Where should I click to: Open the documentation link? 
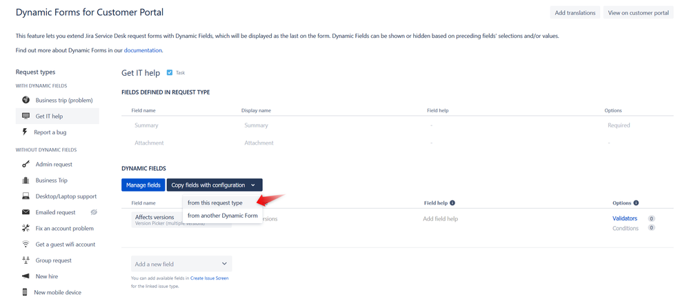pyautogui.click(x=143, y=50)
